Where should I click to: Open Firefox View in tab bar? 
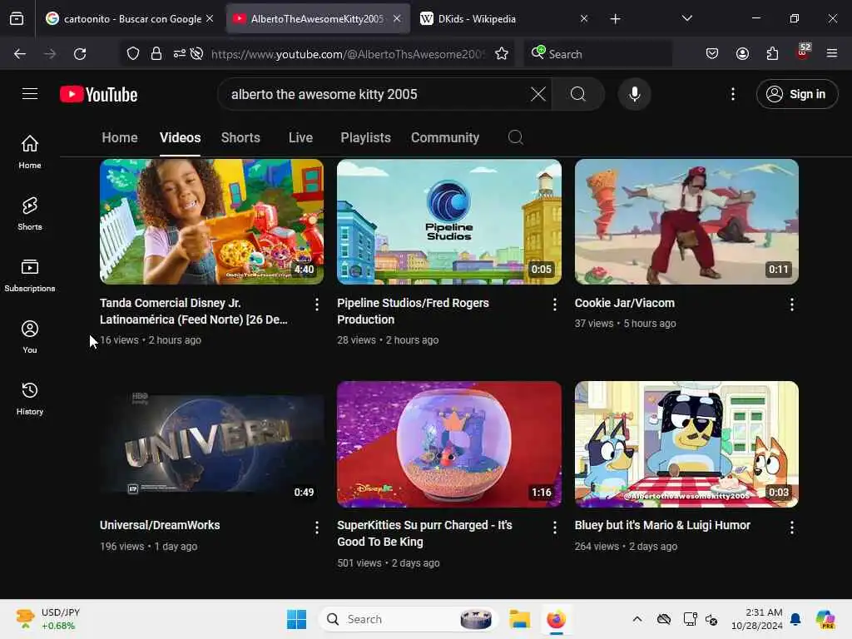click(x=17, y=18)
